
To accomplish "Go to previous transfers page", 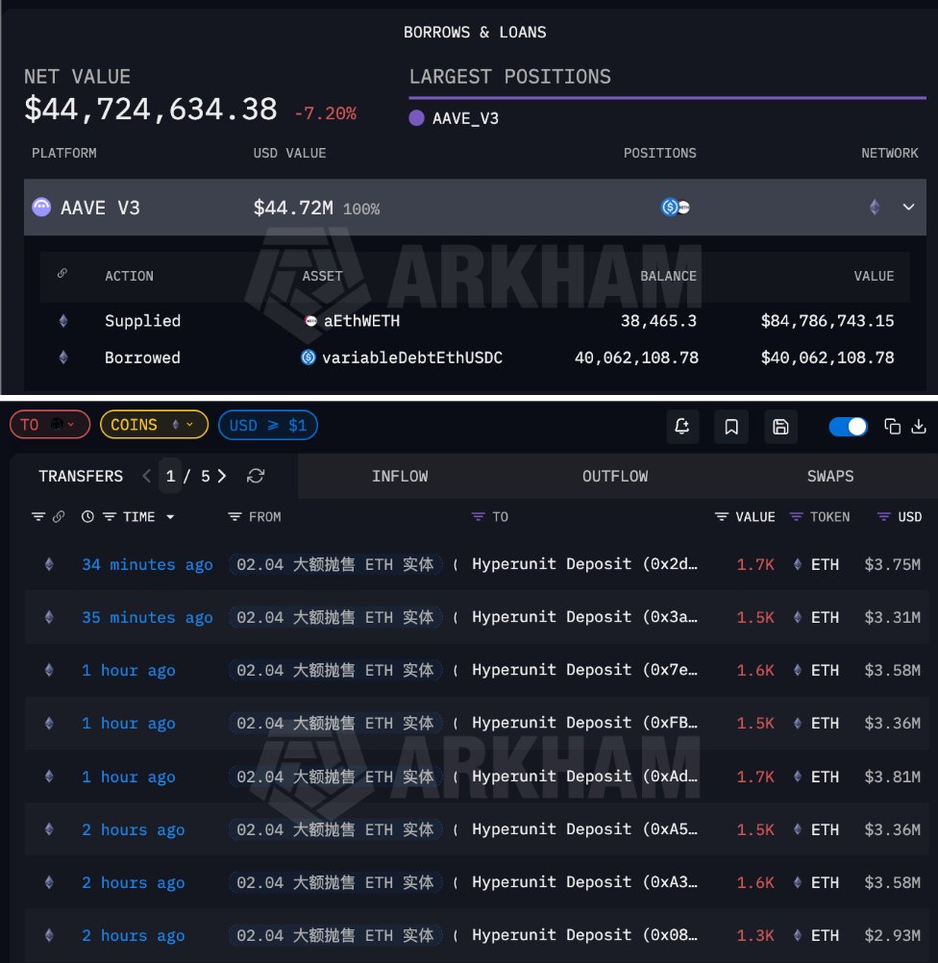I will [146, 476].
